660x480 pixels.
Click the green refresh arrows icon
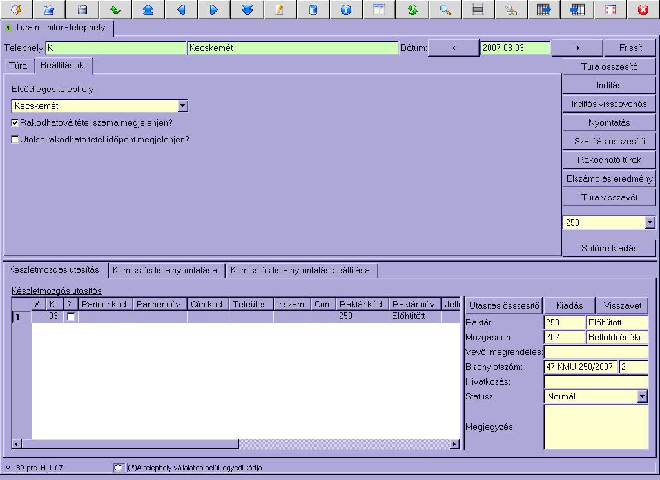point(412,10)
